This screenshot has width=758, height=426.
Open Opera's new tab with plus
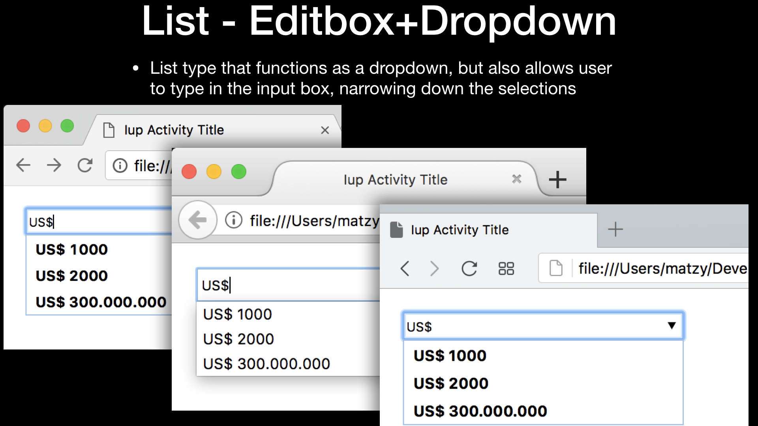(x=615, y=229)
